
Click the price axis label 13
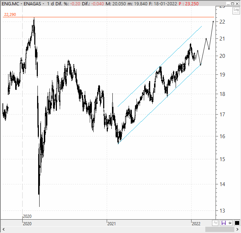222,211
